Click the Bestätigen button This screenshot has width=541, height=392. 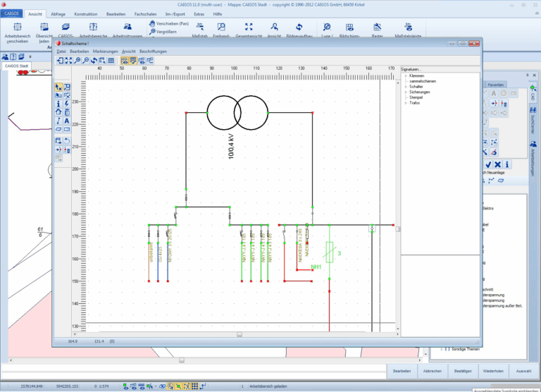coord(463,370)
